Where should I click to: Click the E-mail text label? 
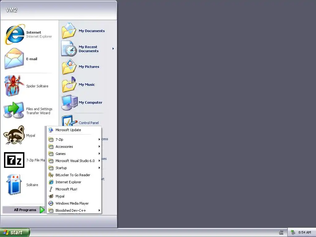32,59
